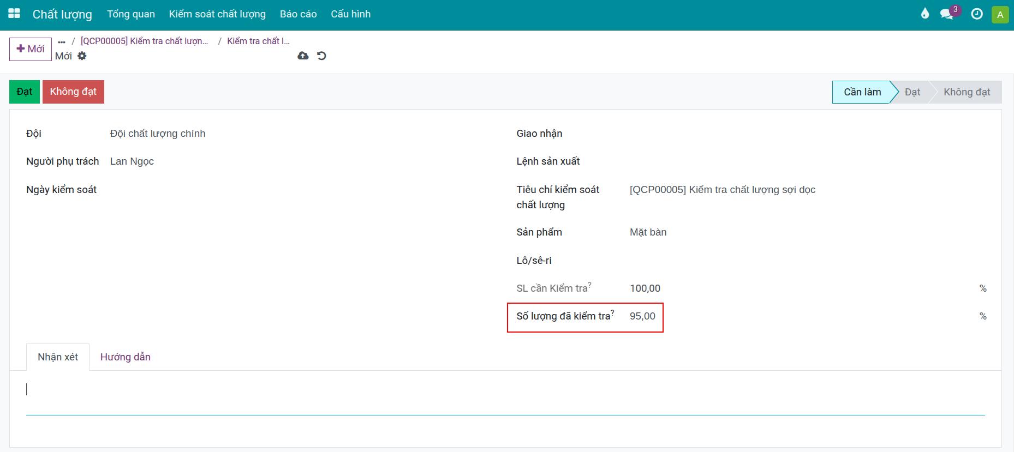Expand the breadcrumb ellipsis
Image resolution: width=1014 pixels, height=452 pixels.
point(62,41)
